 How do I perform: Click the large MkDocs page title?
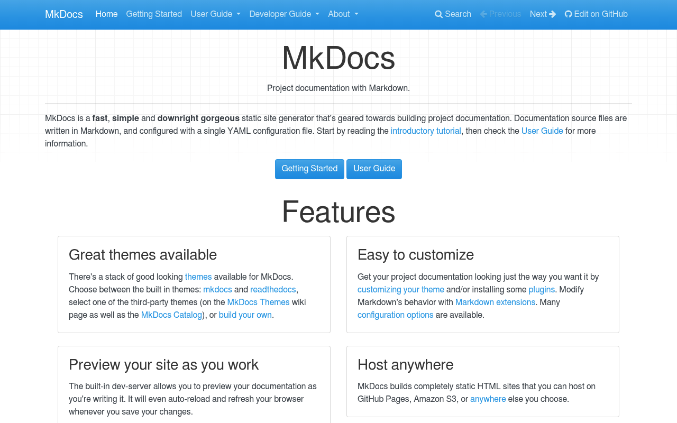[338, 58]
